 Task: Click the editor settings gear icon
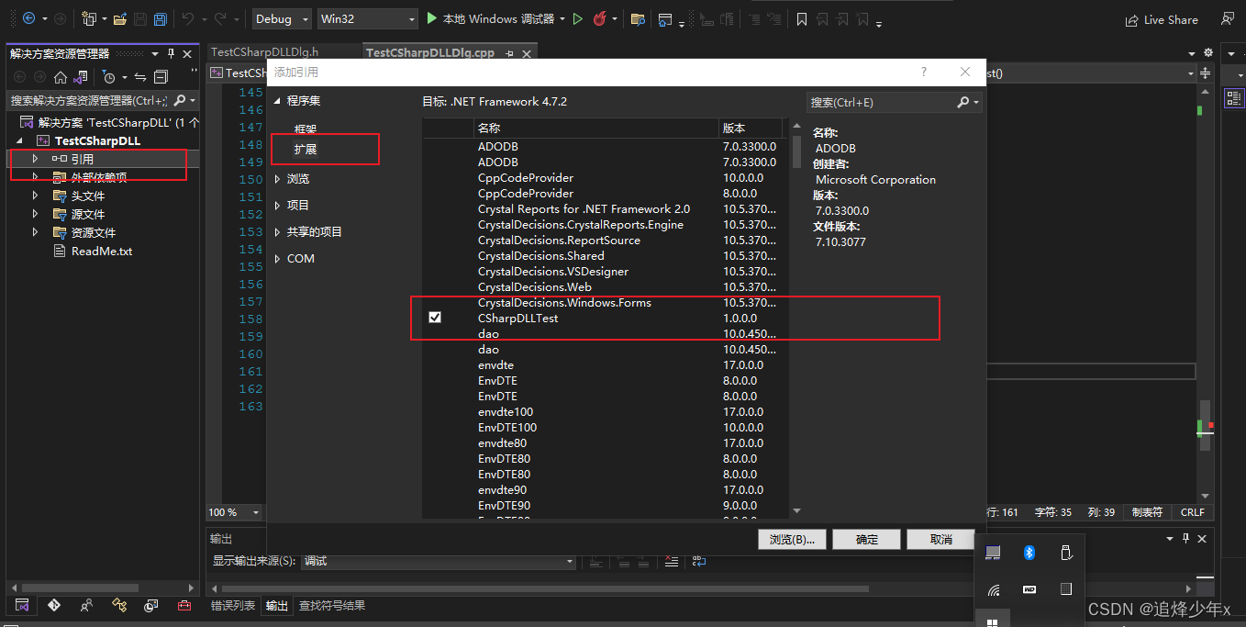pos(1207,52)
